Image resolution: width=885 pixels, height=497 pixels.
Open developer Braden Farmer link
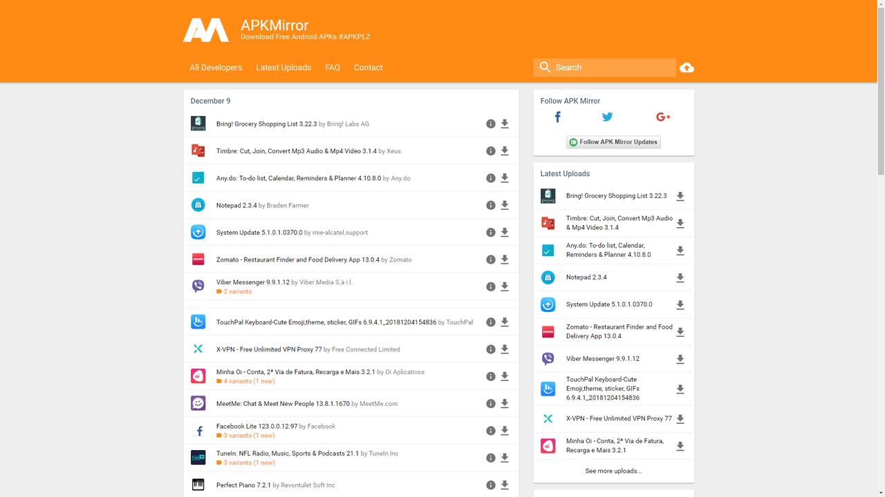288,205
